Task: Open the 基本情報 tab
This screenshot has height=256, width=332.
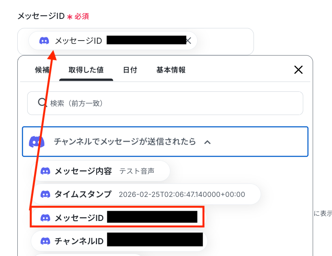Action: (x=171, y=70)
